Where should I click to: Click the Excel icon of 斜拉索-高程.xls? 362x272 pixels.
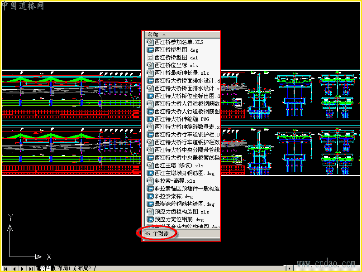pos(150,181)
